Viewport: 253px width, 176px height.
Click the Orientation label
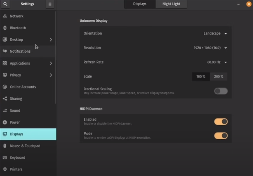[93, 34]
